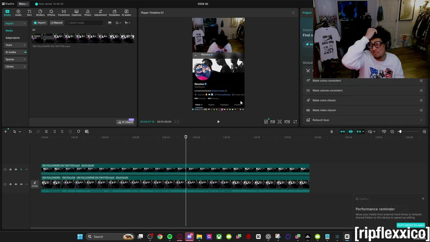Click the microphone voiceover record icon
Viewport: 430px width, 242px height.
point(332,131)
